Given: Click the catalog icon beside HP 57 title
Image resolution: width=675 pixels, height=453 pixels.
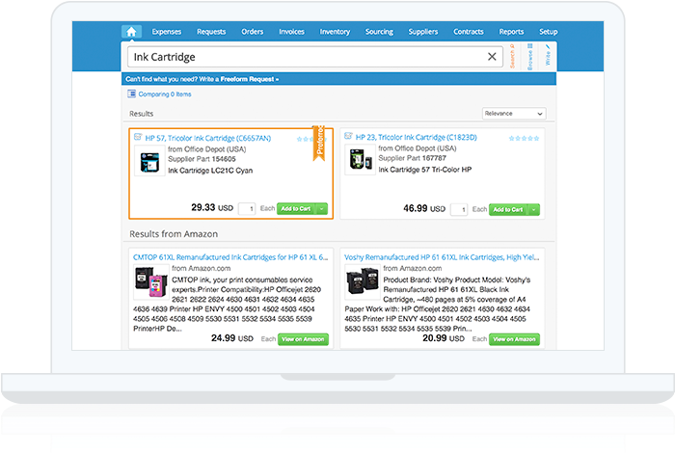Looking at the screenshot, I should pos(138,137).
